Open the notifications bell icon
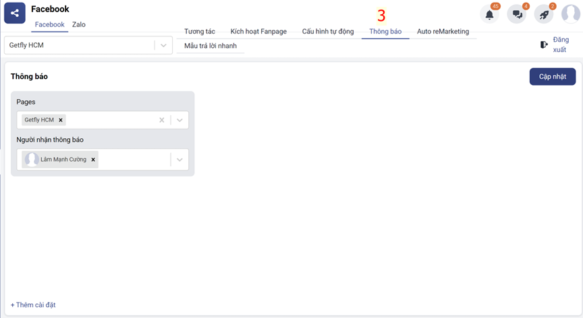 (x=489, y=14)
